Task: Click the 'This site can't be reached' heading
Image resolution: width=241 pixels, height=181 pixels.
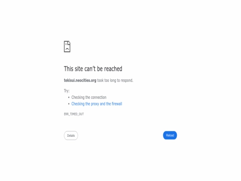Action: click(93, 69)
